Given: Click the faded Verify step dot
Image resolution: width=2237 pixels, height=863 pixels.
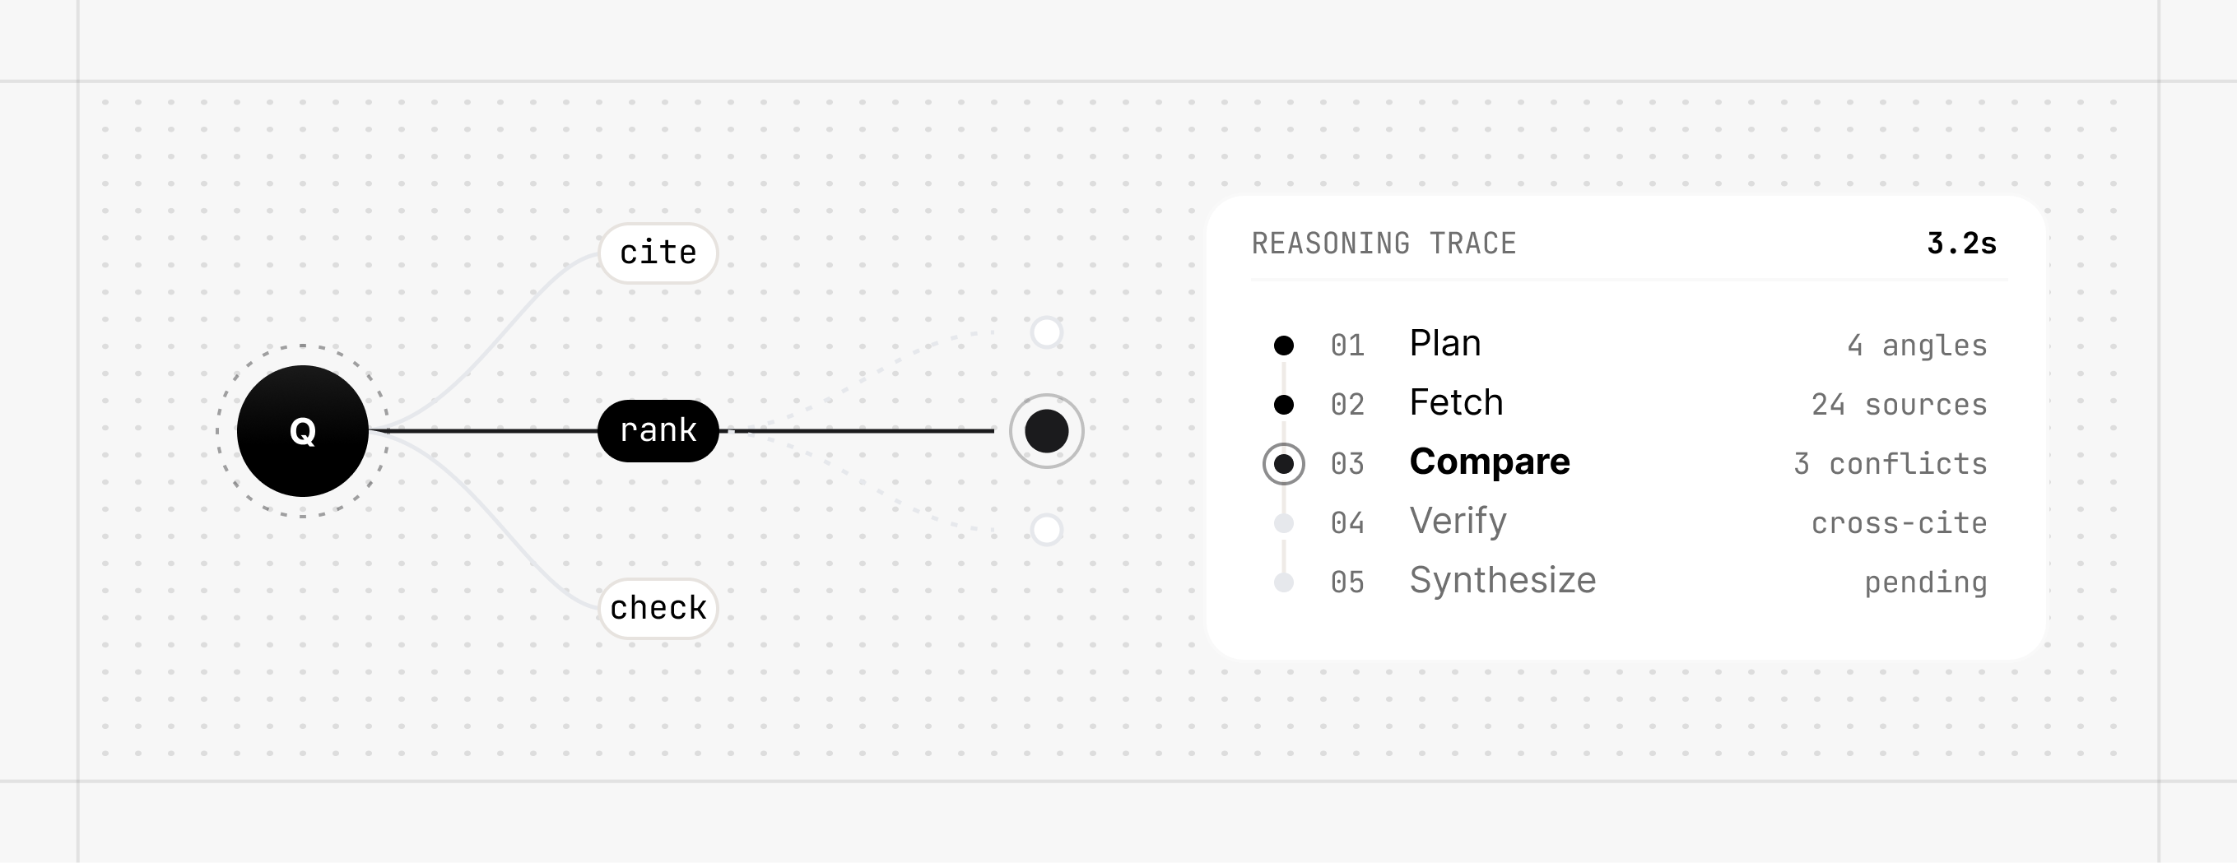Looking at the screenshot, I should tap(1283, 522).
